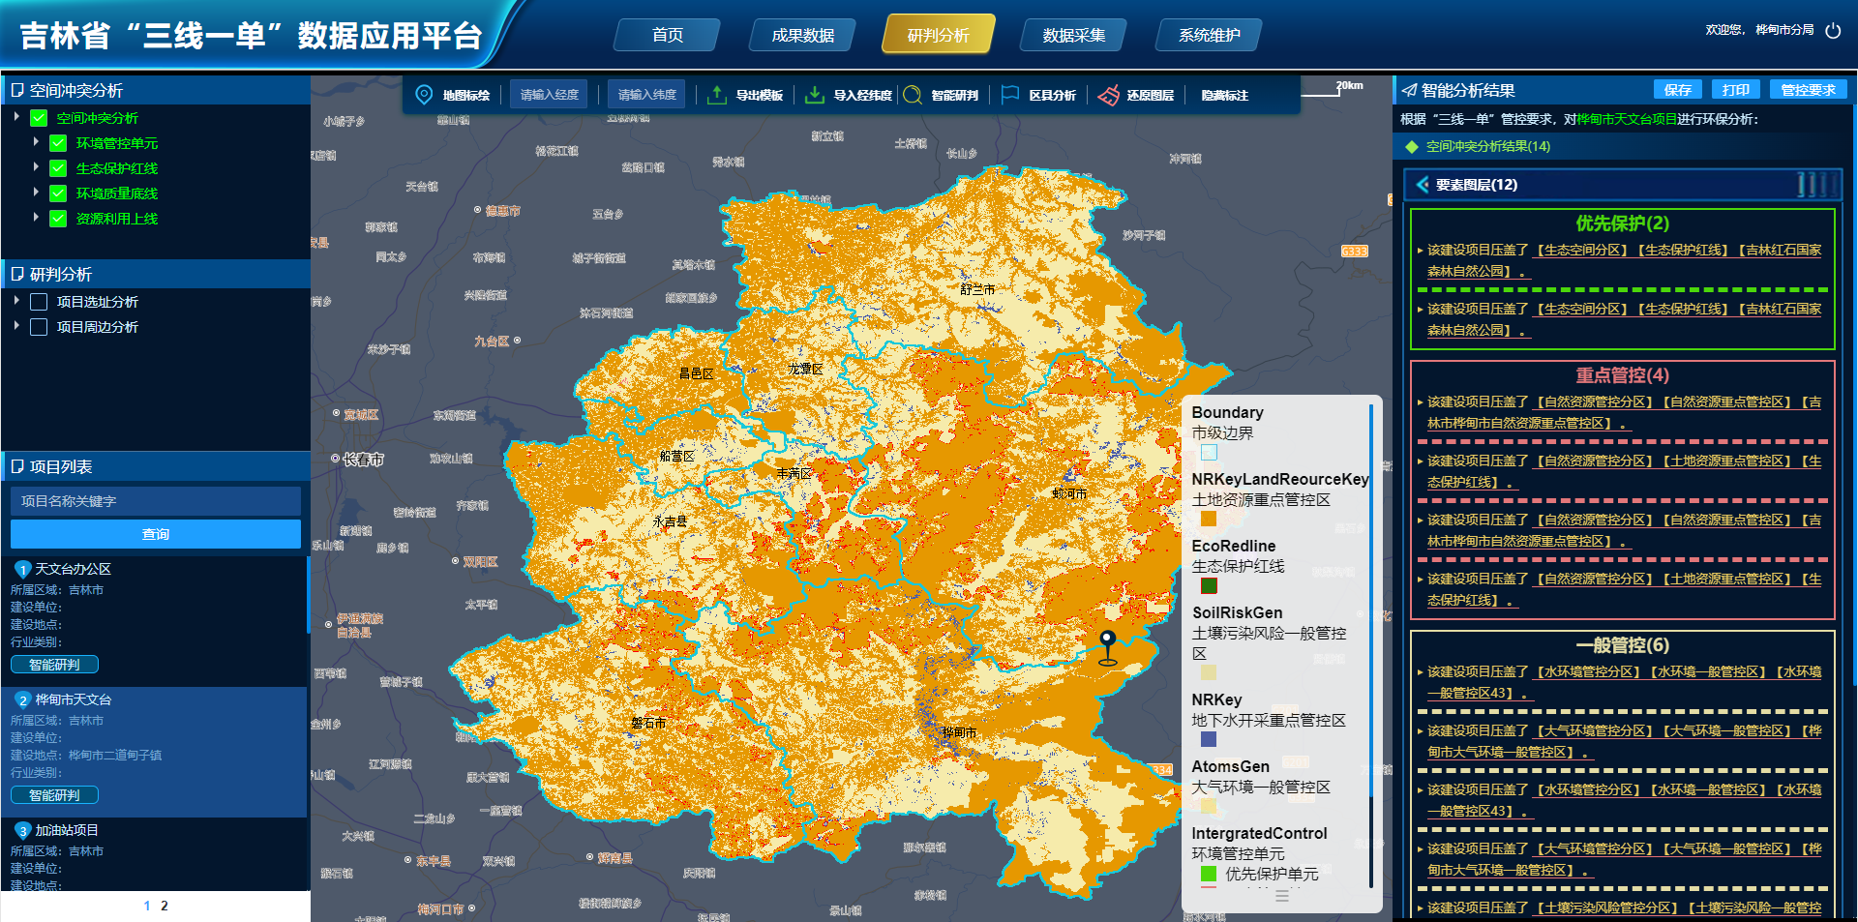Click the district analysis (区县分析) flag icon
Screen dimensions: 1858x922
(x=1010, y=94)
